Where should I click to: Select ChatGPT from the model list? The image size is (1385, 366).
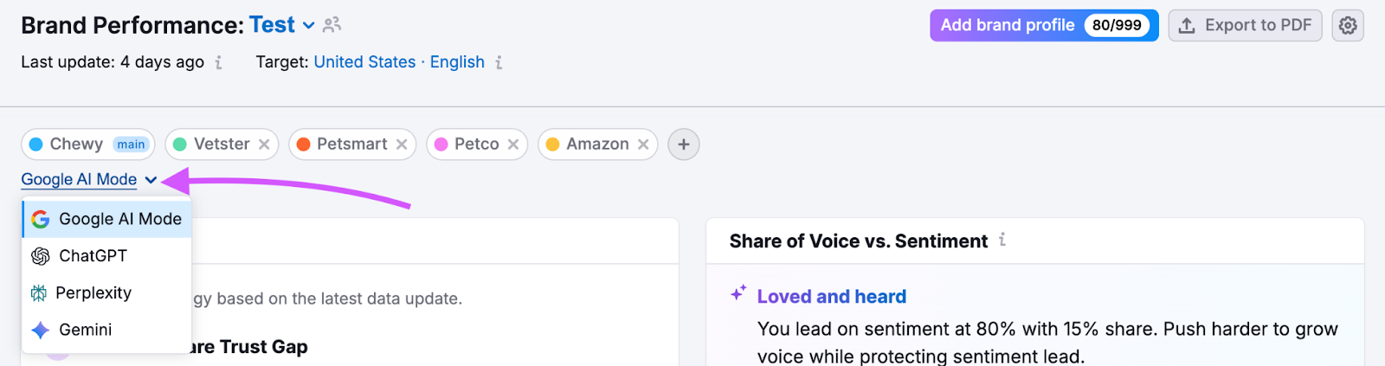coord(93,256)
